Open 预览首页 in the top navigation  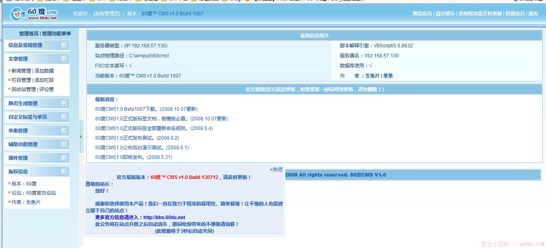(x=422, y=14)
